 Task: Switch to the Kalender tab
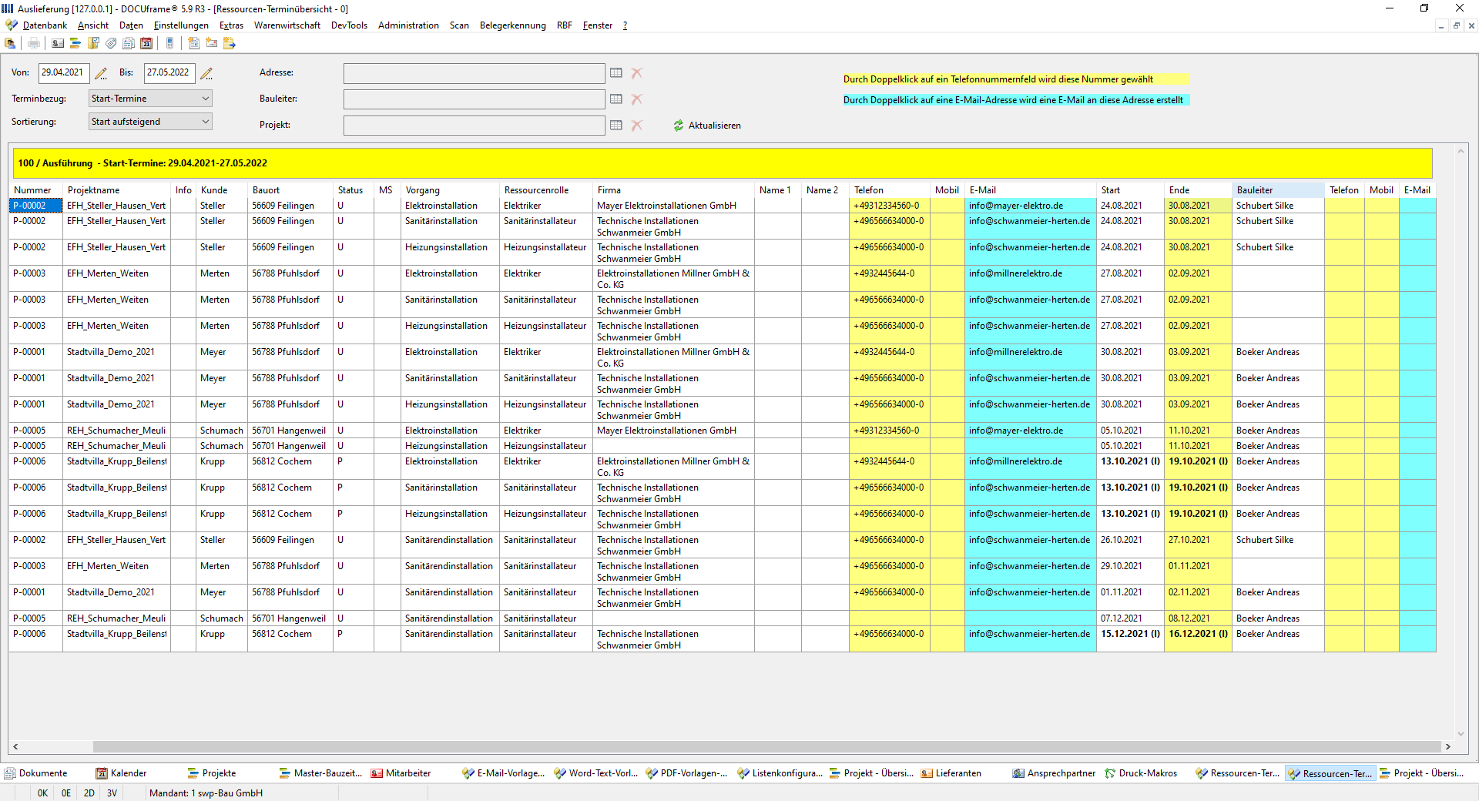(121, 773)
